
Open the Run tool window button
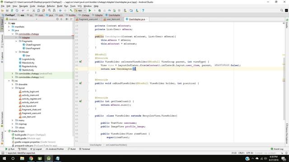[x=10, y=149]
